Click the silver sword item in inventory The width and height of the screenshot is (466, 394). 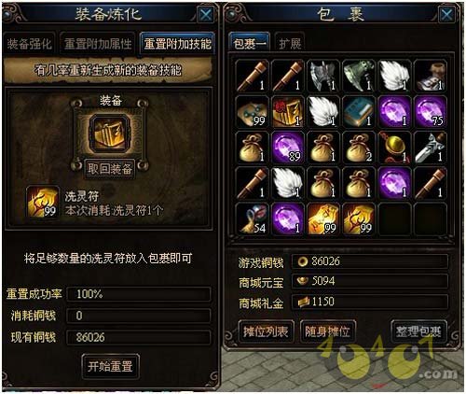pos(430,148)
